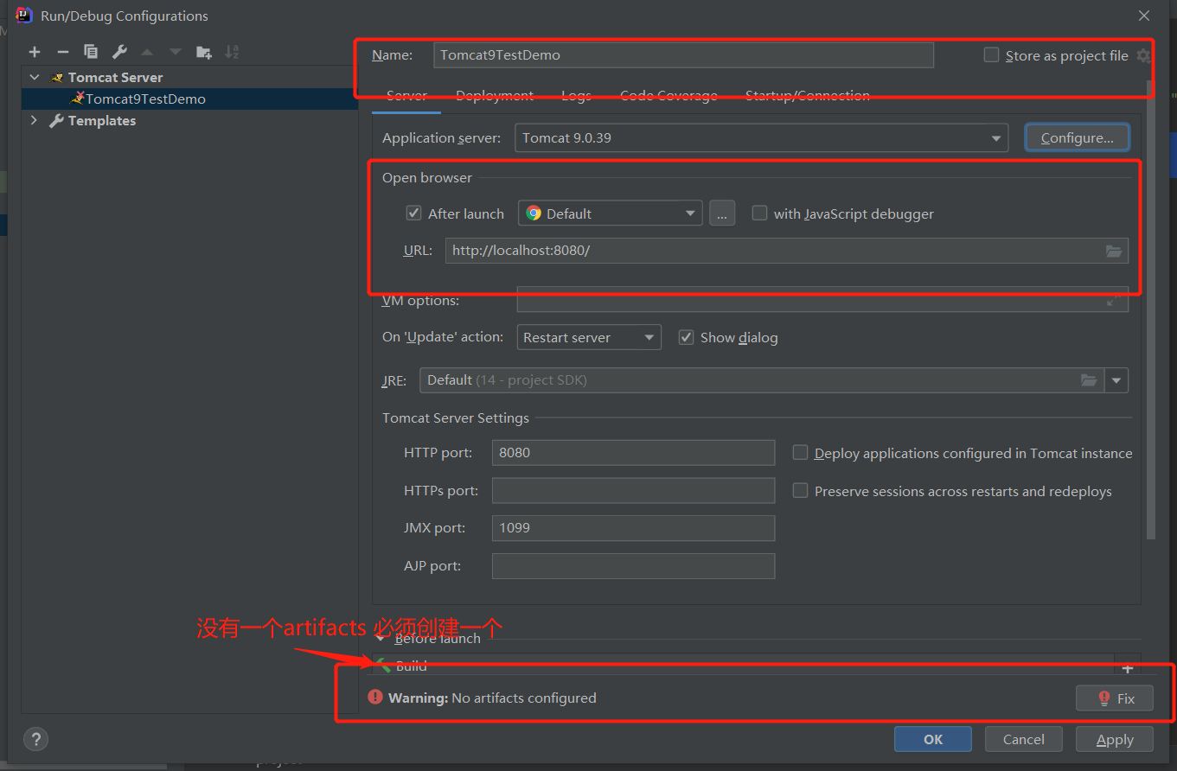Click the browser ellipsis browse button
The width and height of the screenshot is (1177, 771).
point(722,213)
